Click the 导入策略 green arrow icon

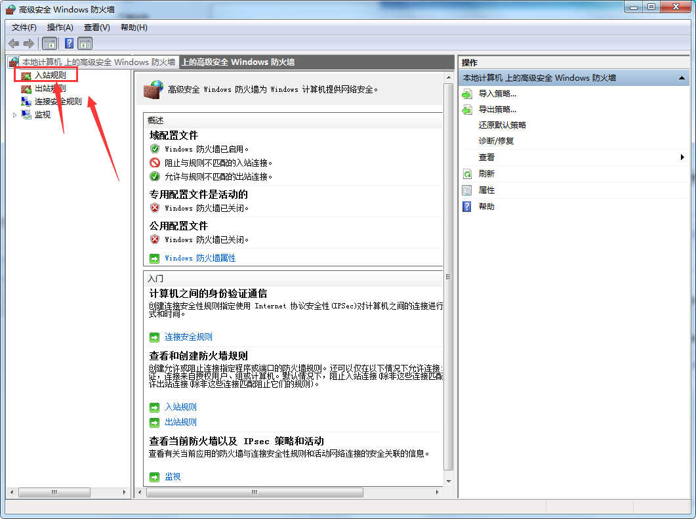467,94
